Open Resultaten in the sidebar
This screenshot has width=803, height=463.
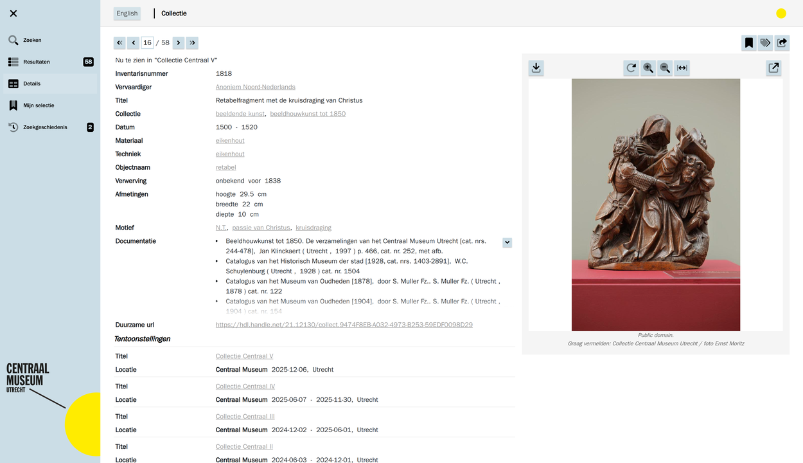point(37,62)
